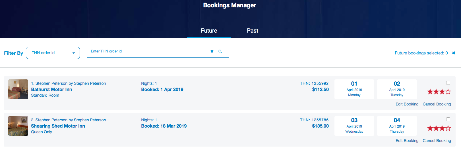Click the star rating for Shearing Shed Motor Inn
The height and width of the screenshot is (148, 461).
(439, 128)
